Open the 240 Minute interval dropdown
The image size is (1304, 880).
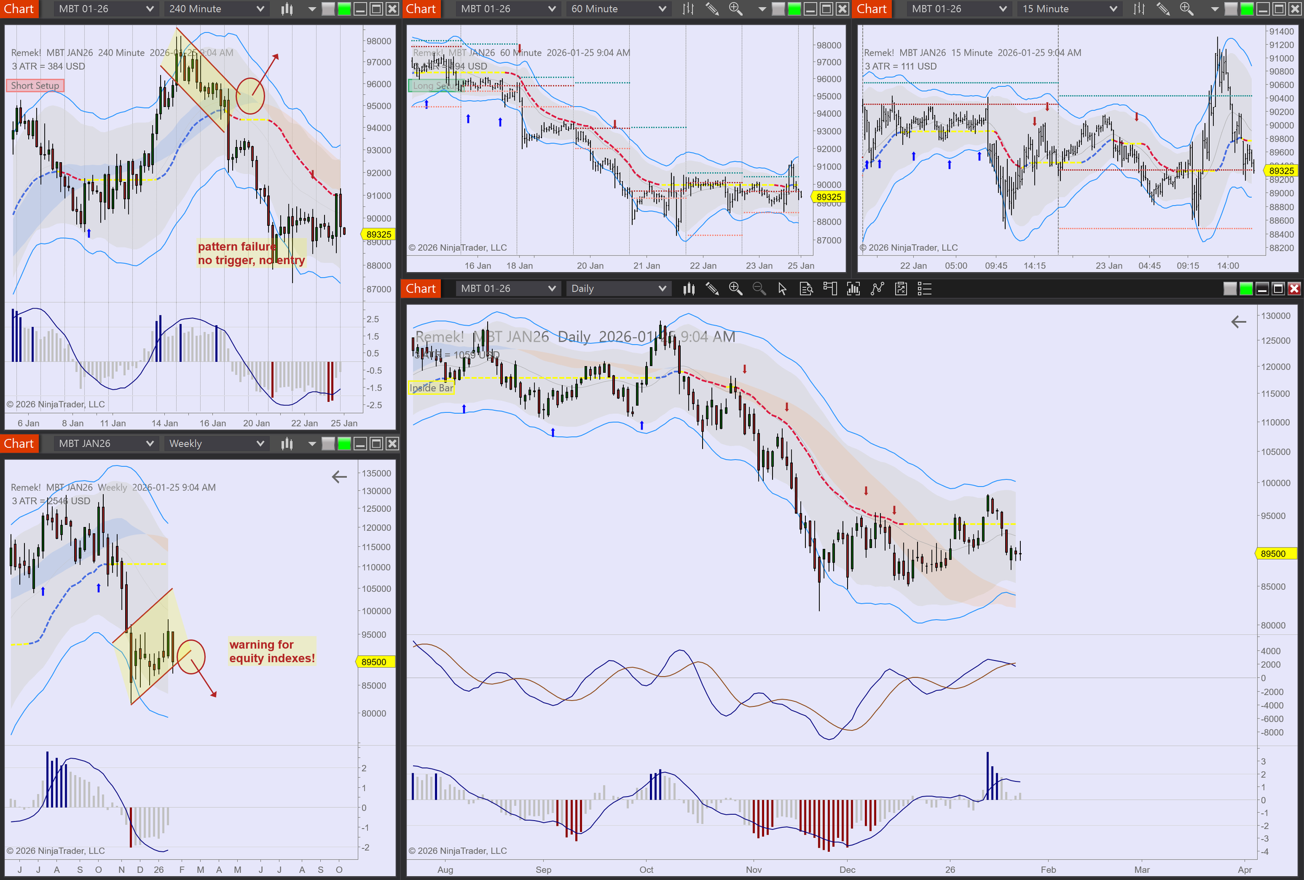tap(215, 9)
